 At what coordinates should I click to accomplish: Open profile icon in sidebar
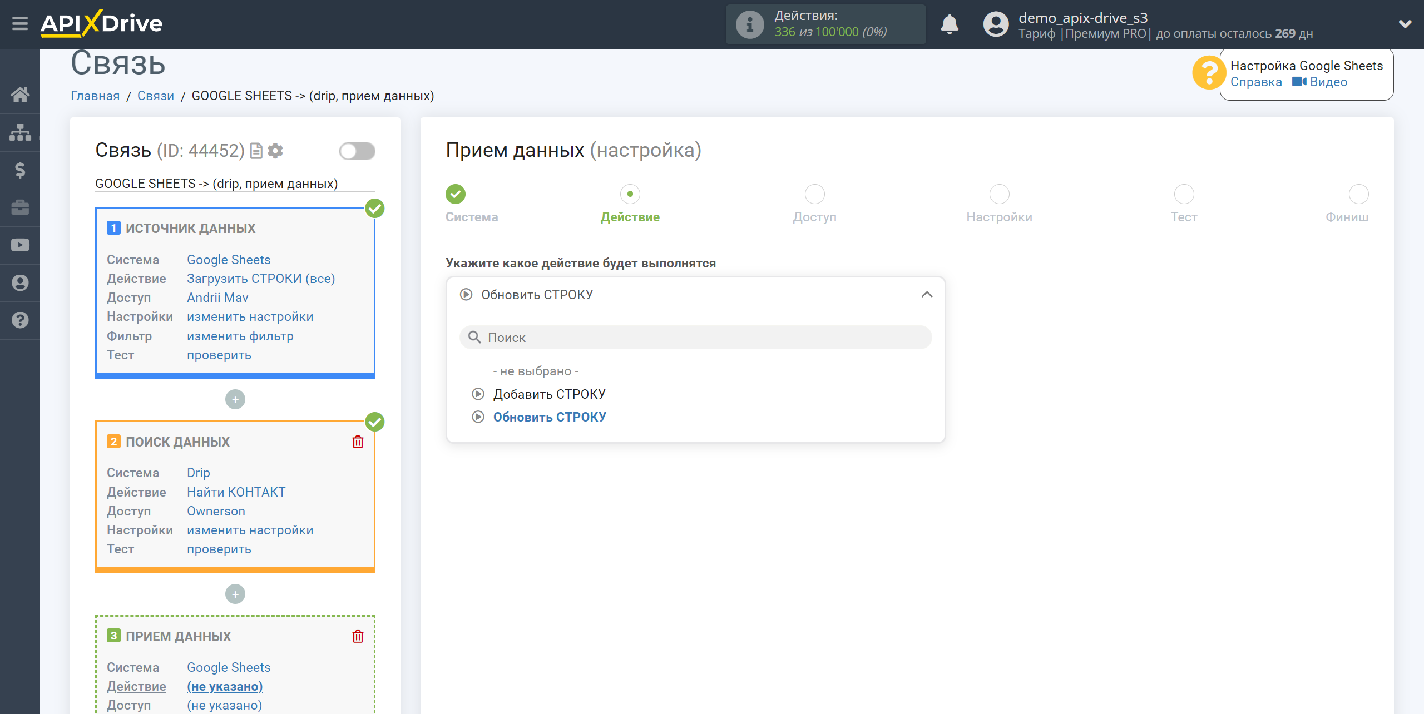[20, 282]
